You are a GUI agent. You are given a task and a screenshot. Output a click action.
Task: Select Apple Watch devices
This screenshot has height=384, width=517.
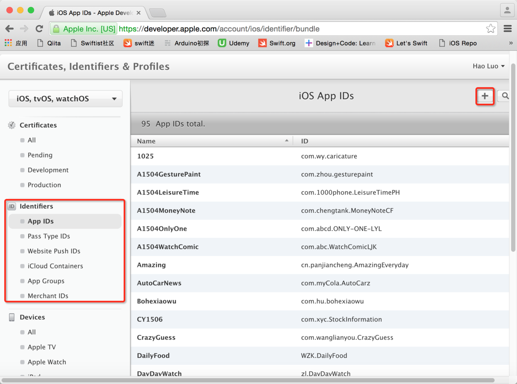(x=47, y=362)
